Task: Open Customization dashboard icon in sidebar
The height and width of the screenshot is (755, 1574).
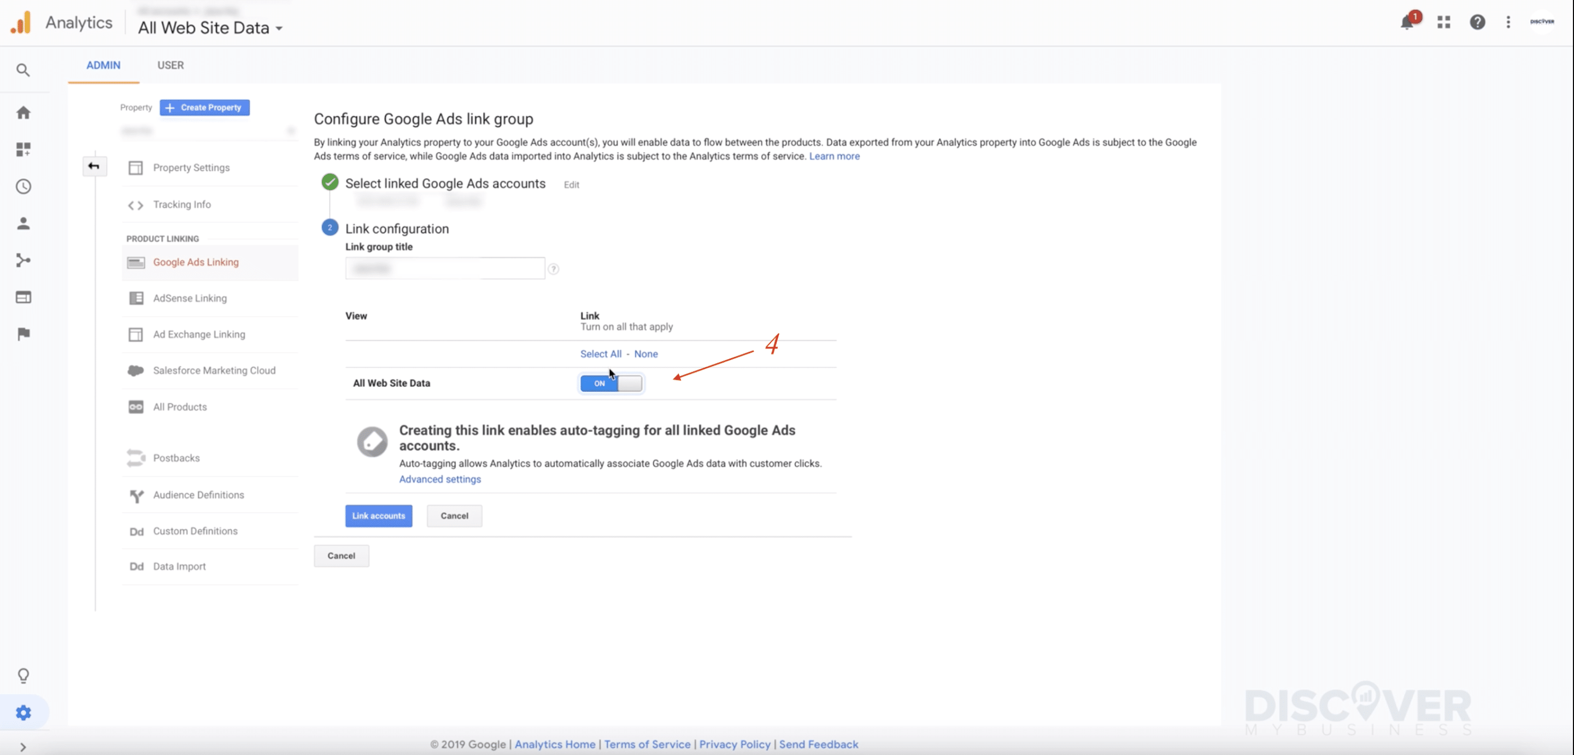Action: coord(23,150)
